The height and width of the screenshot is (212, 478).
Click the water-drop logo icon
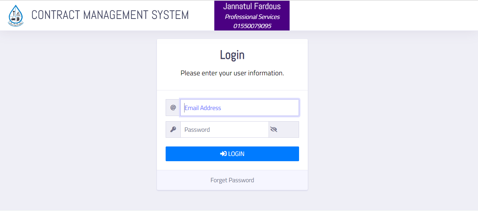(x=16, y=16)
